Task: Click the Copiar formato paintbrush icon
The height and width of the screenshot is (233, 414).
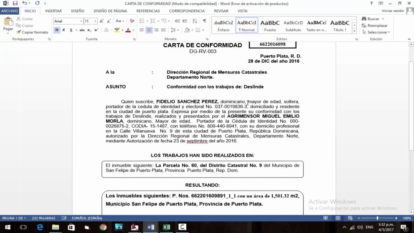Action: (19, 32)
